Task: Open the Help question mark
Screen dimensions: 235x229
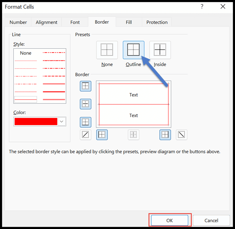Action: point(202,6)
